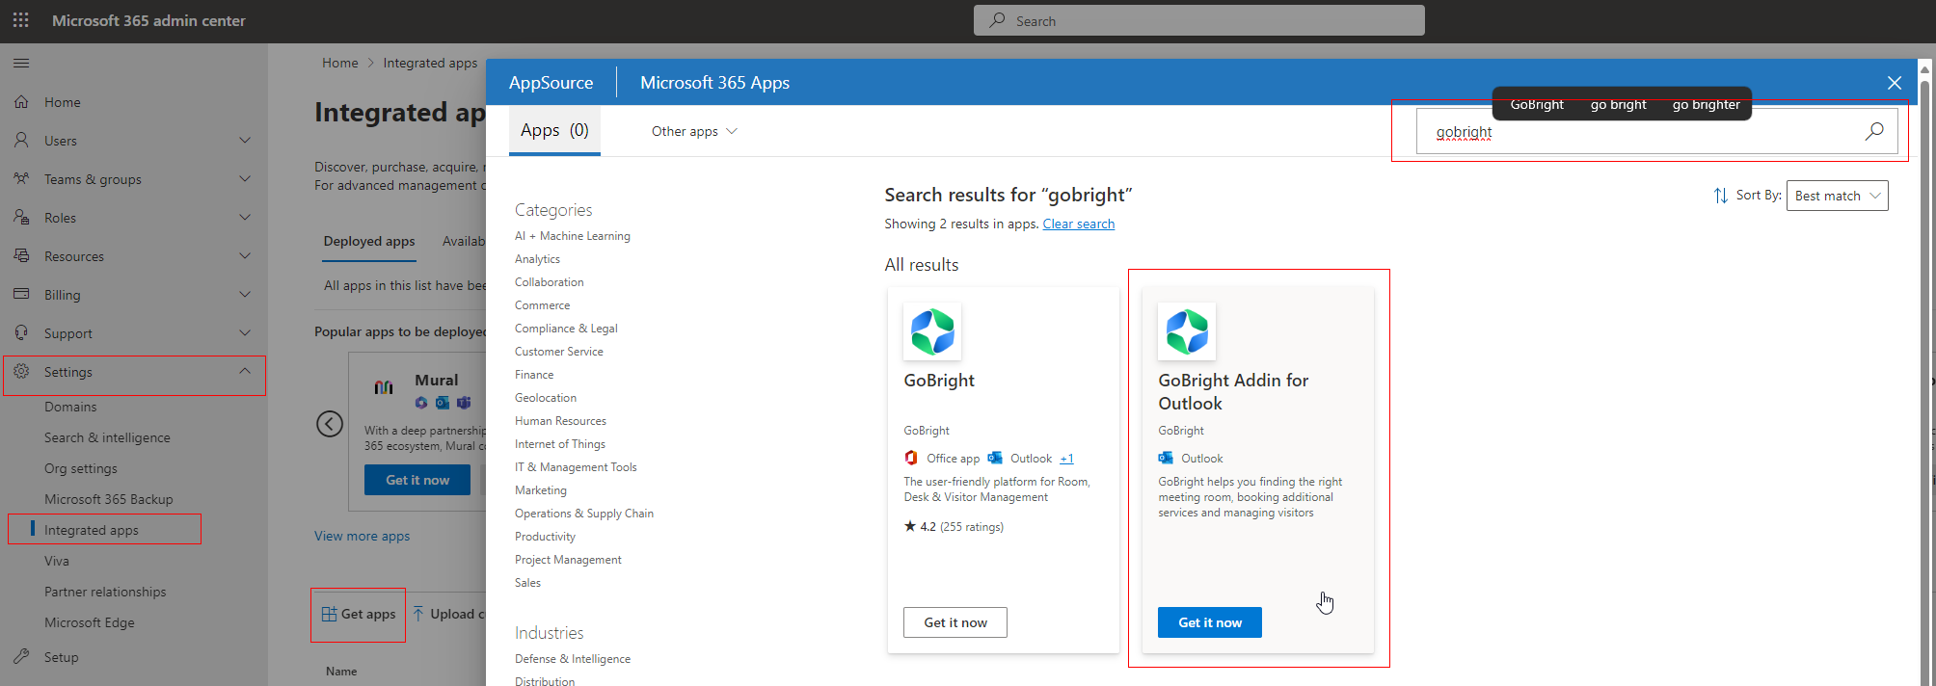
Task: Click the +1 link on GoBright card
Action: tap(1066, 459)
